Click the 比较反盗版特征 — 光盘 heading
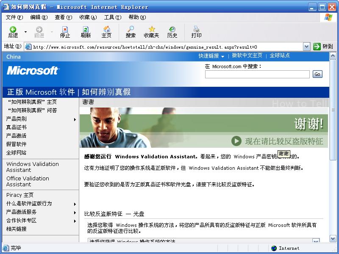This screenshot has height=254, width=339. click(x=114, y=214)
